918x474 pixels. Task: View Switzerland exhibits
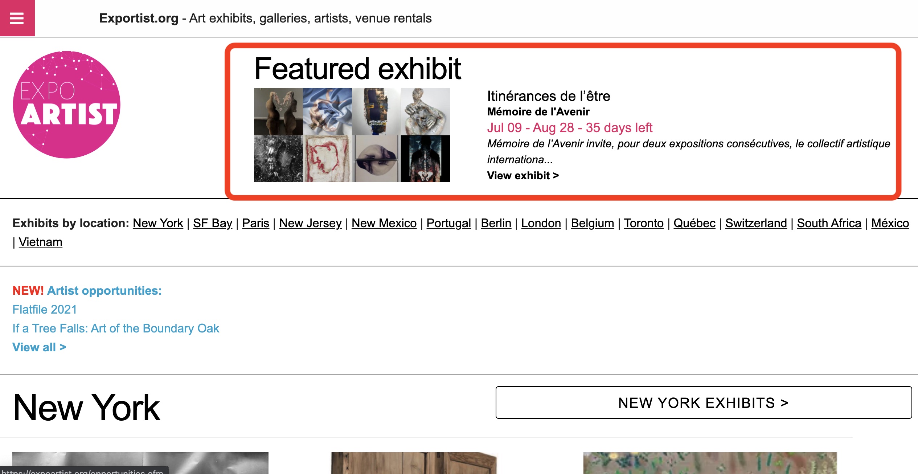tap(756, 223)
